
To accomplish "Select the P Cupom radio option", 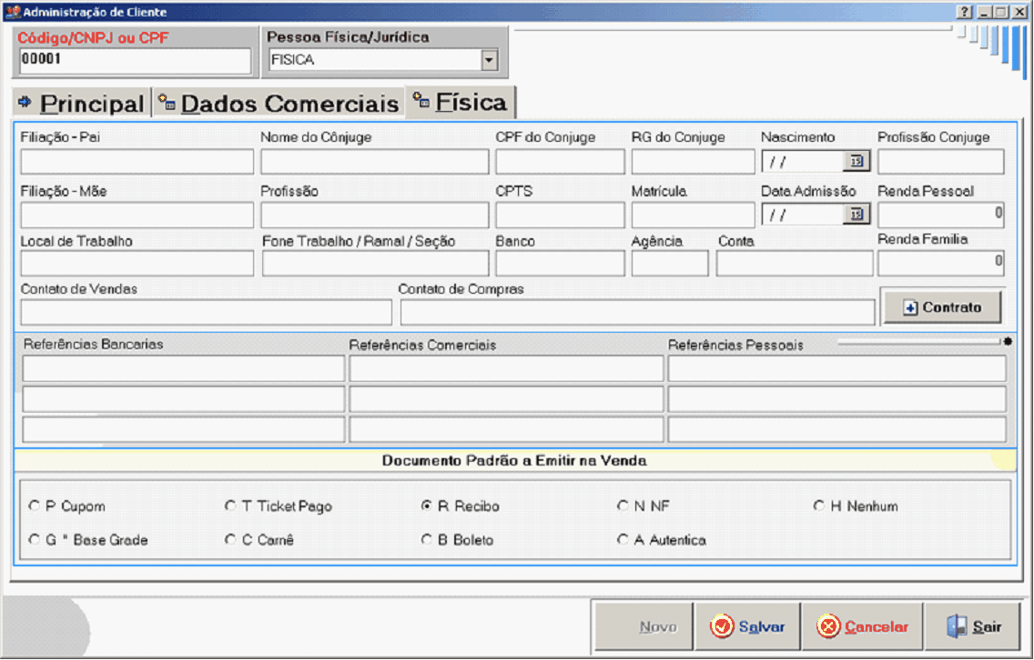I will (35, 506).
